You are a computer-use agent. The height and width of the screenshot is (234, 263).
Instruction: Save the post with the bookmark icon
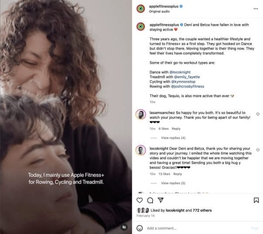click(256, 200)
